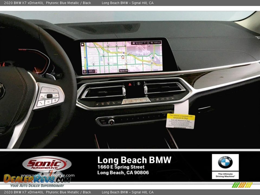The width and height of the screenshot is (260, 195).
Task: Click the Sonic Automotive logo
Action: pyautogui.click(x=47, y=164)
